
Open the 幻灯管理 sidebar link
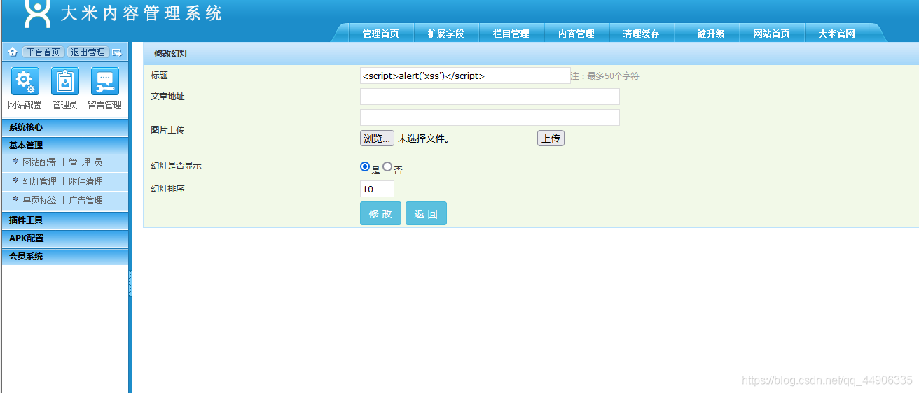[x=39, y=181]
